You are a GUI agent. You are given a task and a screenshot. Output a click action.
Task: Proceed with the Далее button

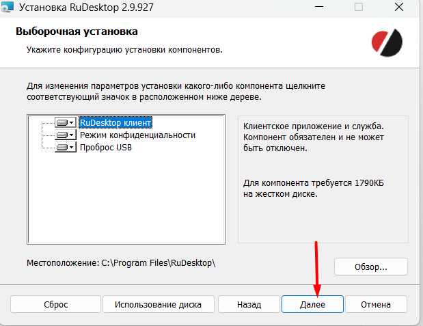pyautogui.click(x=312, y=304)
